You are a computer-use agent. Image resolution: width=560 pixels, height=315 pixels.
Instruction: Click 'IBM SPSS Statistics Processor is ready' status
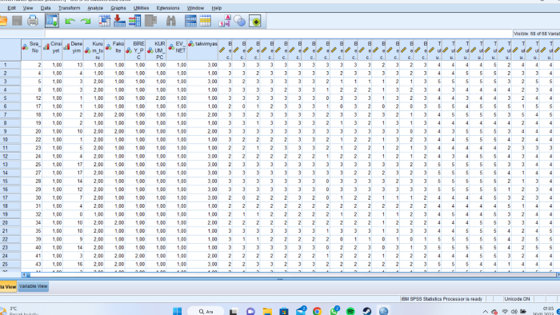click(442, 299)
